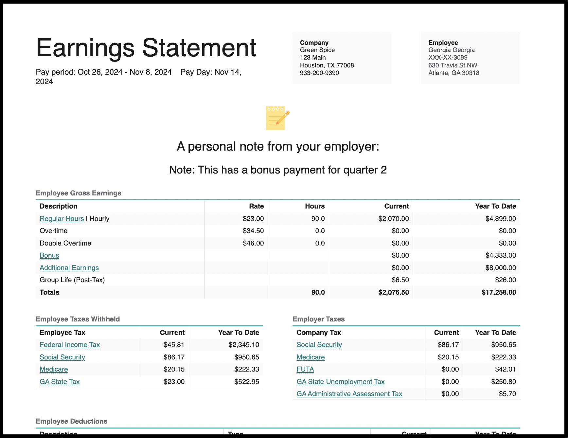The width and height of the screenshot is (568, 438).
Task: Select the Earnings Statement title
Action: click(146, 47)
